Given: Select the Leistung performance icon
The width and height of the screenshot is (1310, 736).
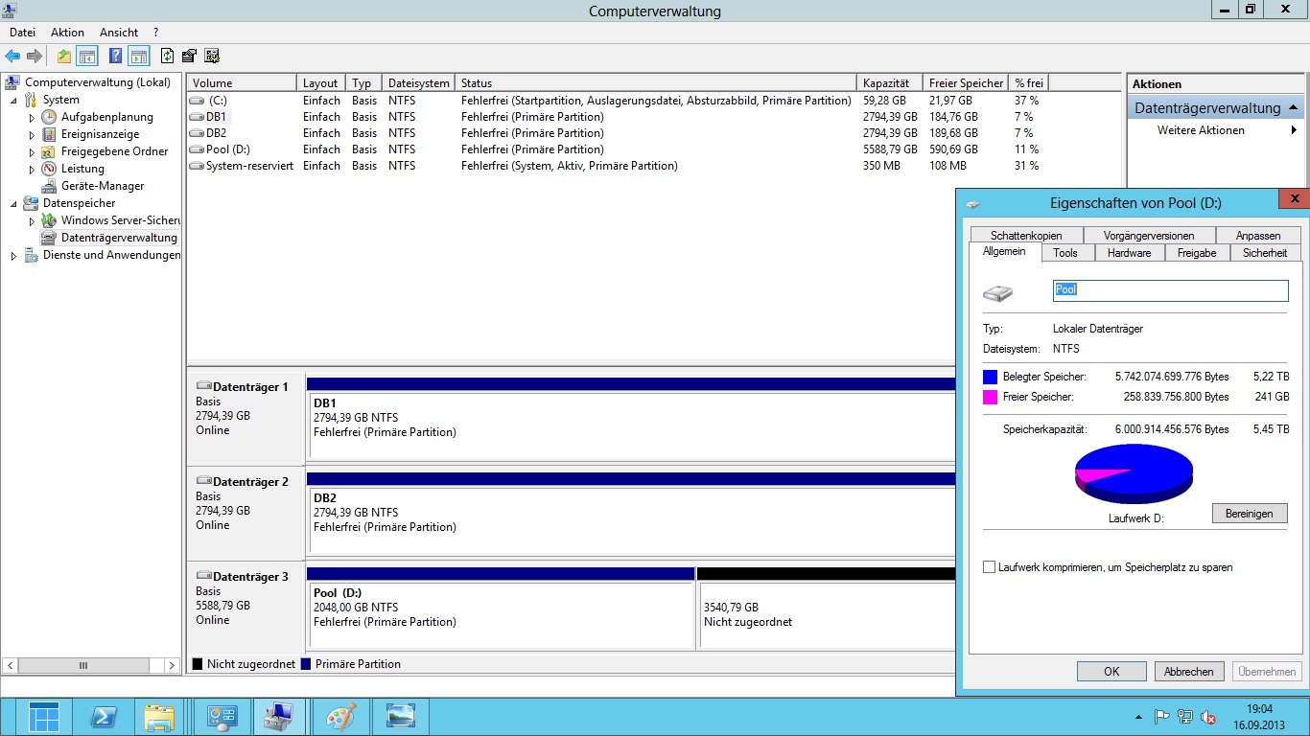Looking at the screenshot, I should click(49, 169).
